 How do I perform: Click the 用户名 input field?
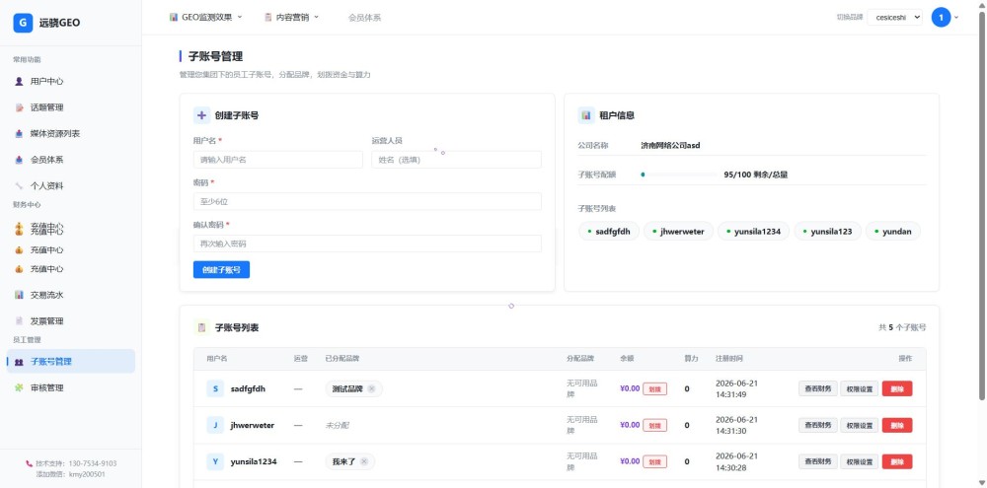tap(278, 160)
